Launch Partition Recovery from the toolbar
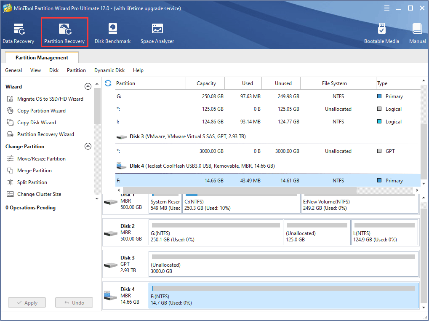Screen dimensions: 429x321 pyautogui.click(x=64, y=33)
